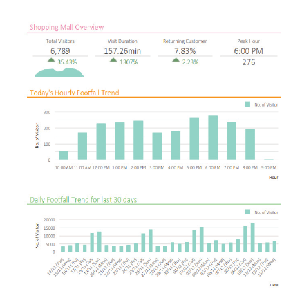Click the daily chart legend color swatch
Viewport: 302px width, 296px height.
247,212
